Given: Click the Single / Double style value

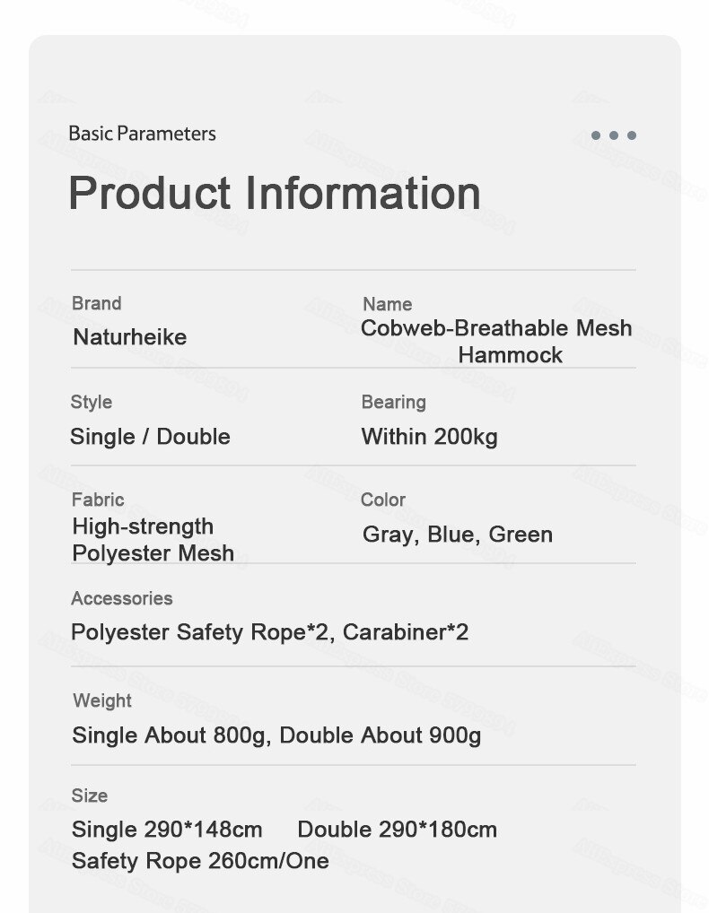Looking at the screenshot, I should 150,437.
